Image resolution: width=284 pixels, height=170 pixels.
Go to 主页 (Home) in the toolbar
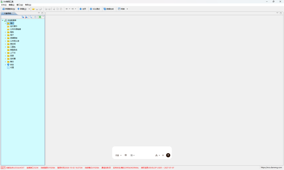(83, 9)
